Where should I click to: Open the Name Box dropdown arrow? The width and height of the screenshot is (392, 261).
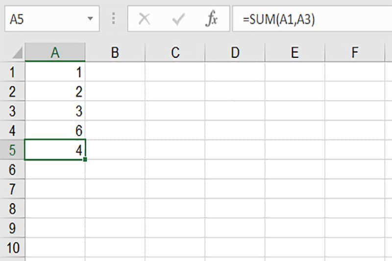(x=90, y=19)
